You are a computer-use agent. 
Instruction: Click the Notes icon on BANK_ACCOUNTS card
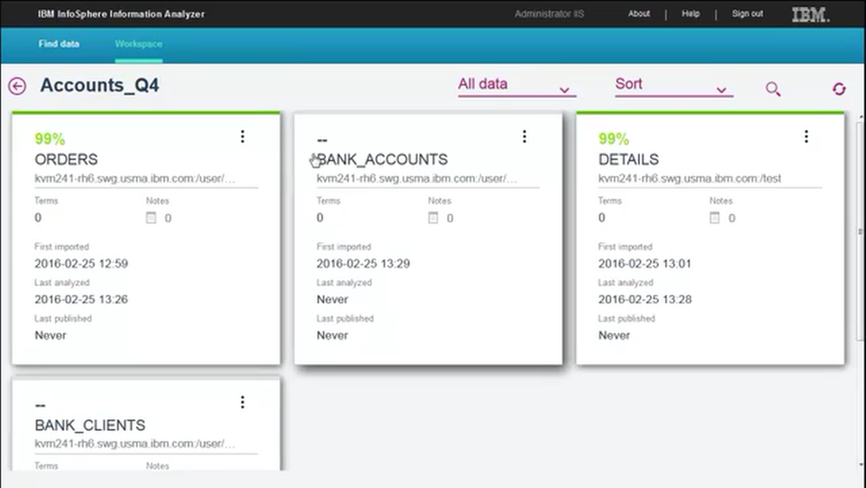[433, 218]
